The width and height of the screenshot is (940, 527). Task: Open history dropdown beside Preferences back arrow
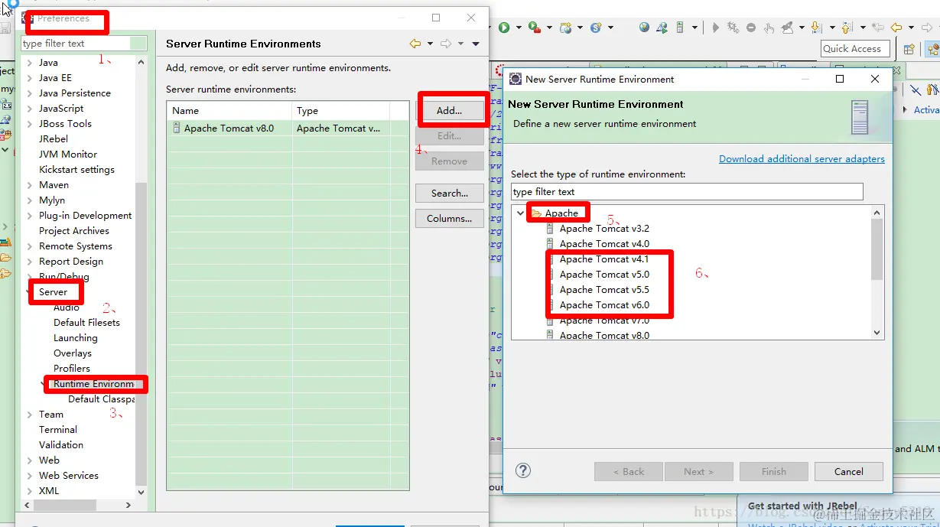(x=430, y=44)
